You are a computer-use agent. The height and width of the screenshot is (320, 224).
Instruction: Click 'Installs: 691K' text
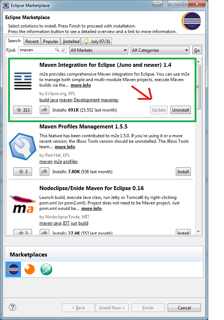tap(66, 110)
